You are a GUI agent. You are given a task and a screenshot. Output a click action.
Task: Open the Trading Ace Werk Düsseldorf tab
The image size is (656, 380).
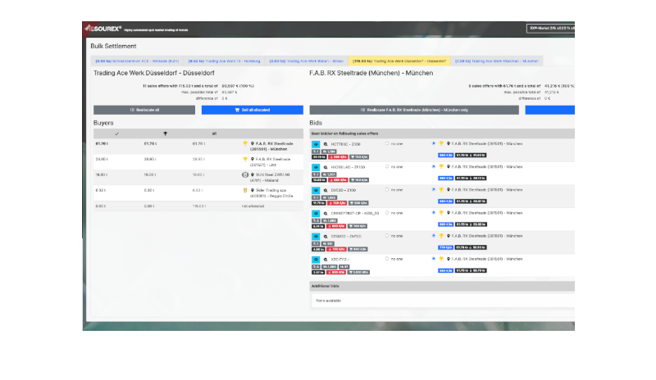[399, 61]
